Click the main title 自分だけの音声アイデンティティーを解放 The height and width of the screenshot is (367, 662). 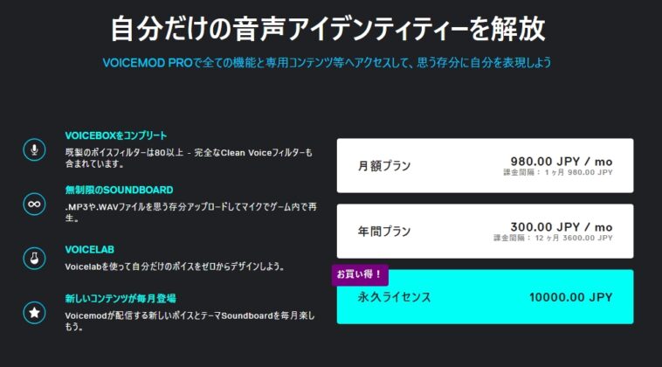[x=328, y=29]
